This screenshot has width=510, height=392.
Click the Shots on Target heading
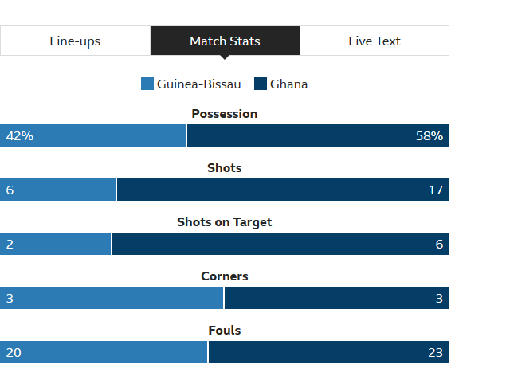pos(225,222)
